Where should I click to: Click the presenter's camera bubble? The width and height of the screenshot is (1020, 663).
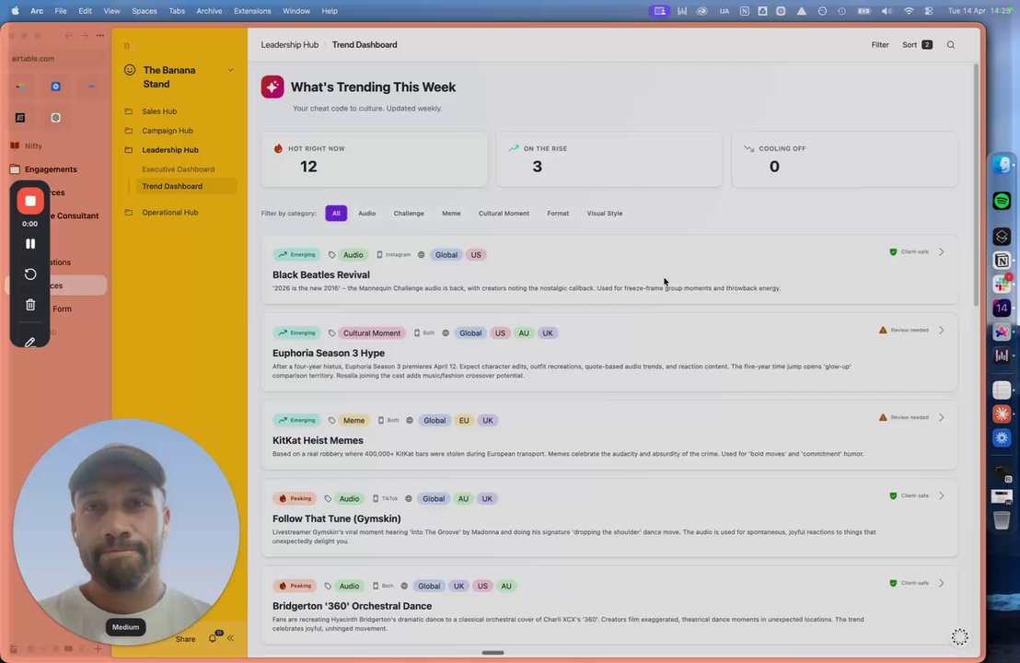click(125, 530)
